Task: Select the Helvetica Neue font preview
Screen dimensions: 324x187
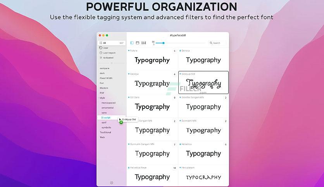Action: (x=152, y=177)
